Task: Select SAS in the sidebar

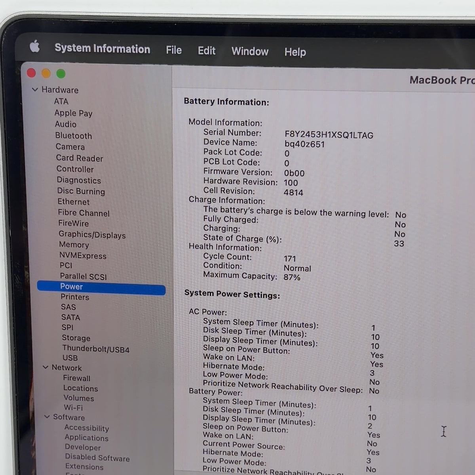Action: tap(68, 307)
